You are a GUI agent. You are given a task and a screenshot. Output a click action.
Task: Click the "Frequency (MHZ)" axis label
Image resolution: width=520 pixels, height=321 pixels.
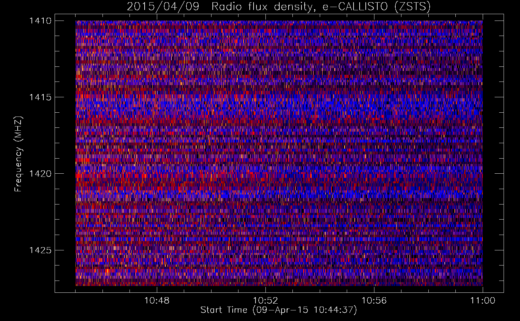click(x=18, y=154)
